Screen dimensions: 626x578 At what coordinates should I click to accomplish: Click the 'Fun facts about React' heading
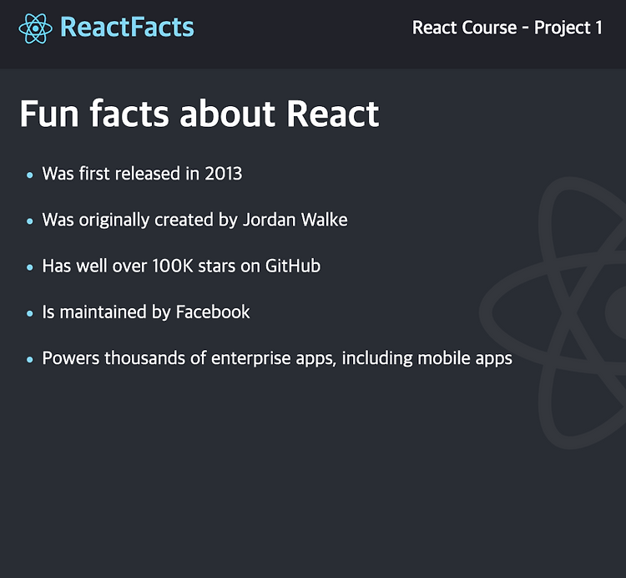pos(199,114)
